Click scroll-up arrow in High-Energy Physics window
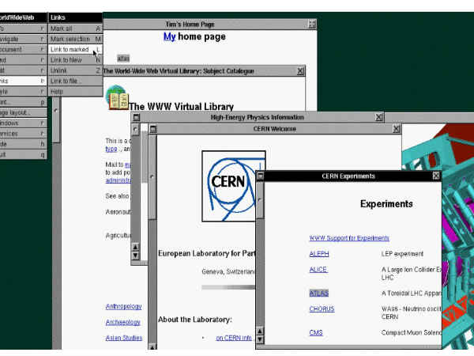 click(136, 246)
